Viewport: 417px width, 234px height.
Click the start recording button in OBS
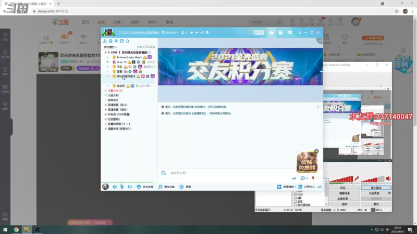click(x=374, y=193)
